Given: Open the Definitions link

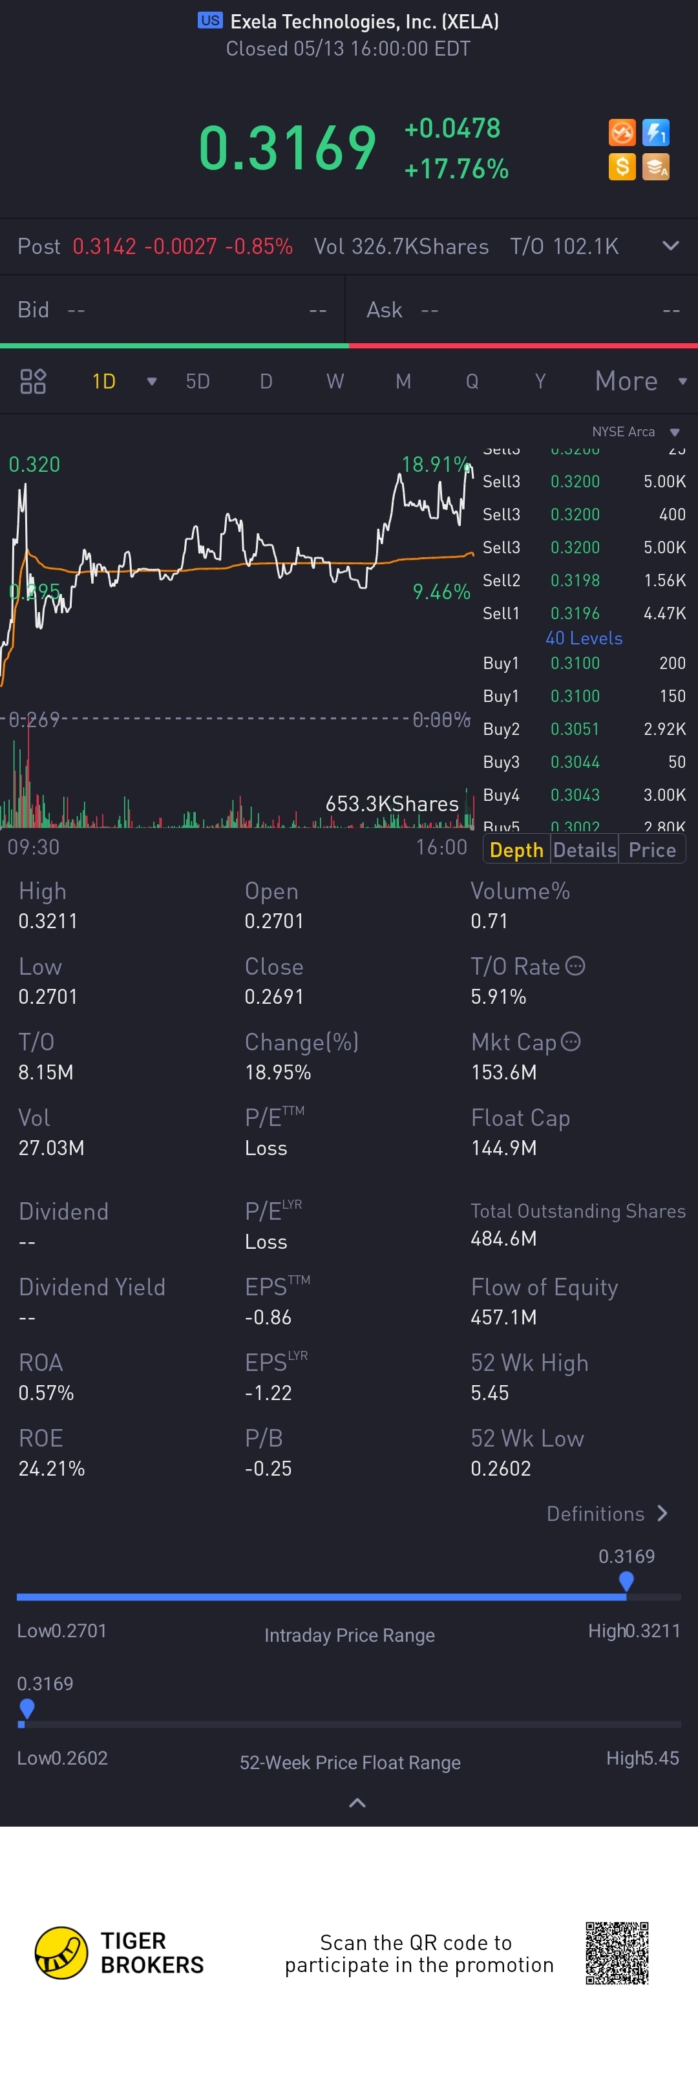Looking at the screenshot, I should 608,1514.
